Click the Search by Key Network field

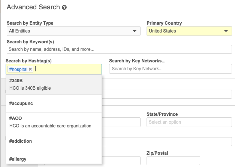[170, 69]
